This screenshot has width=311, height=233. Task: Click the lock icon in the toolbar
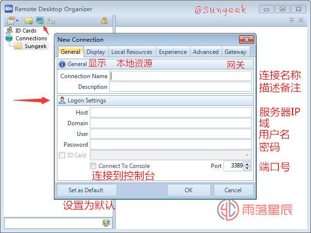104,20
